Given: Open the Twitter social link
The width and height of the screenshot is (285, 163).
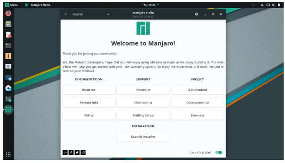Looking at the screenshot, I should 77,152.
